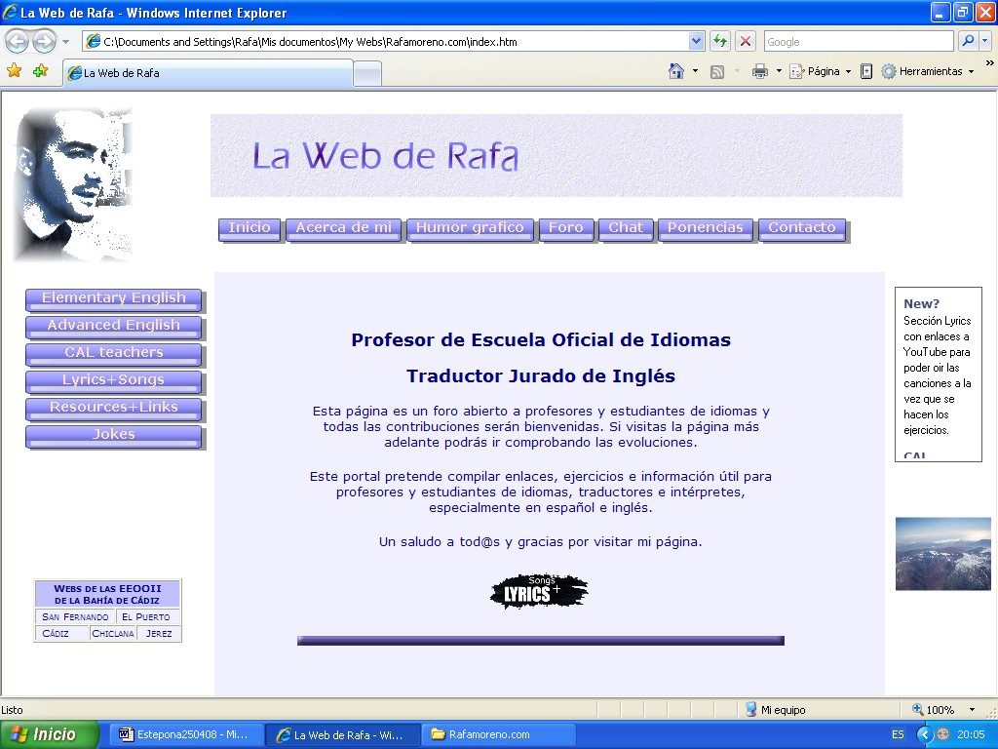Open the Windows Inicio start button

click(x=49, y=734)
